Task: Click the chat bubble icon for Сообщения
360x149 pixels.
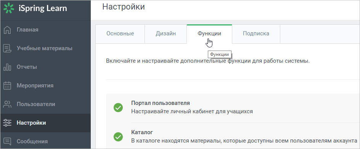Action: click(x=7, y=141)
